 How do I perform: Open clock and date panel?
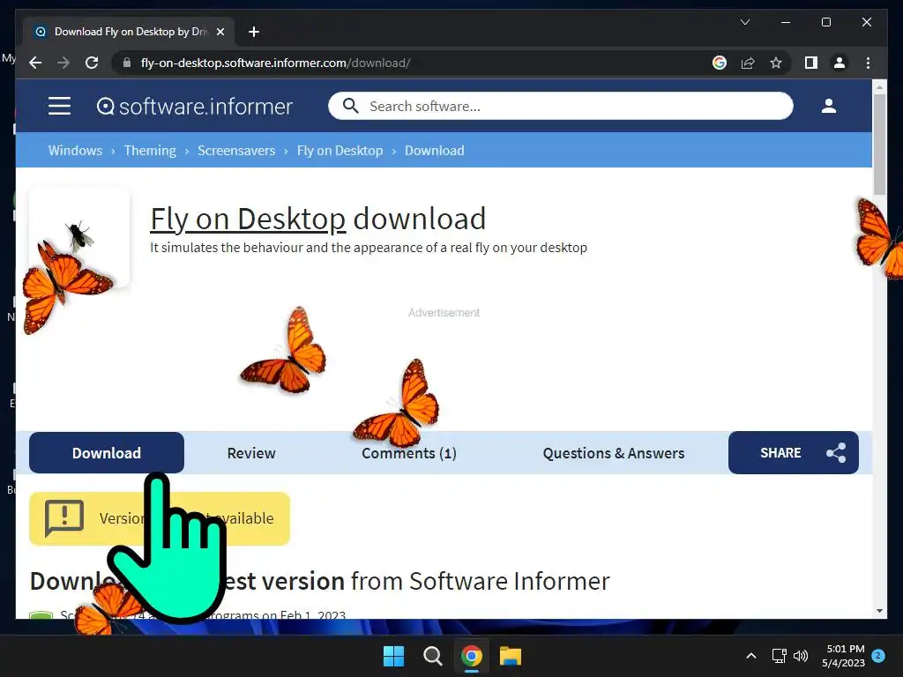coord(844,656)
